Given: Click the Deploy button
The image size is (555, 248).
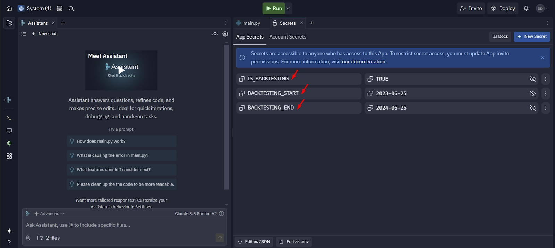Looking at the screenshot, I should point(503,8).
